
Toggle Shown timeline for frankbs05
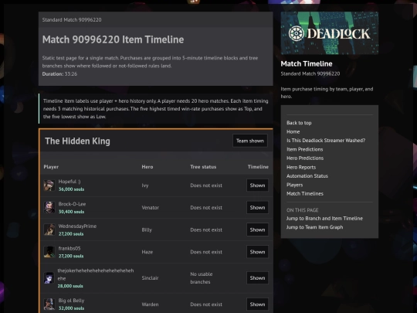coord(257,252)
